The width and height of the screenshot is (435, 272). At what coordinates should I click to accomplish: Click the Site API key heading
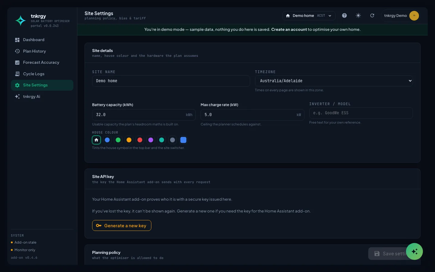pos(103,176)
